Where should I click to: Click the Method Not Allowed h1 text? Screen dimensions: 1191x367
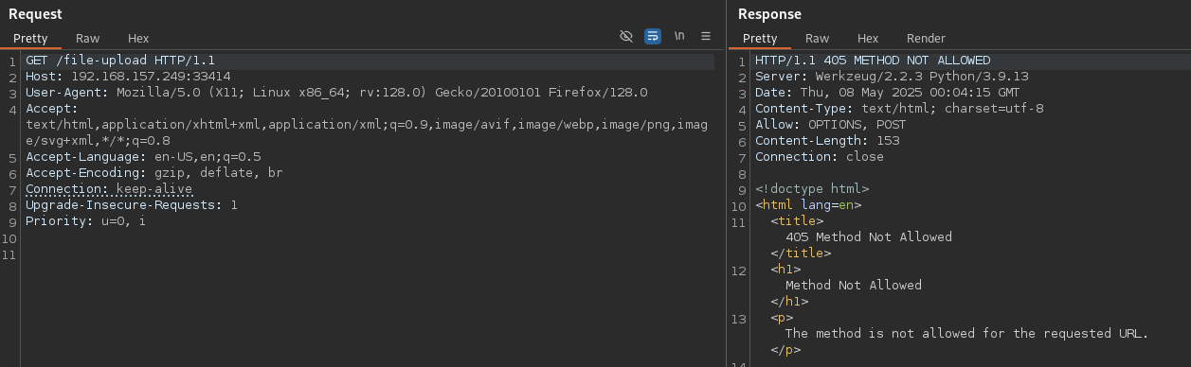coord(854,286)
